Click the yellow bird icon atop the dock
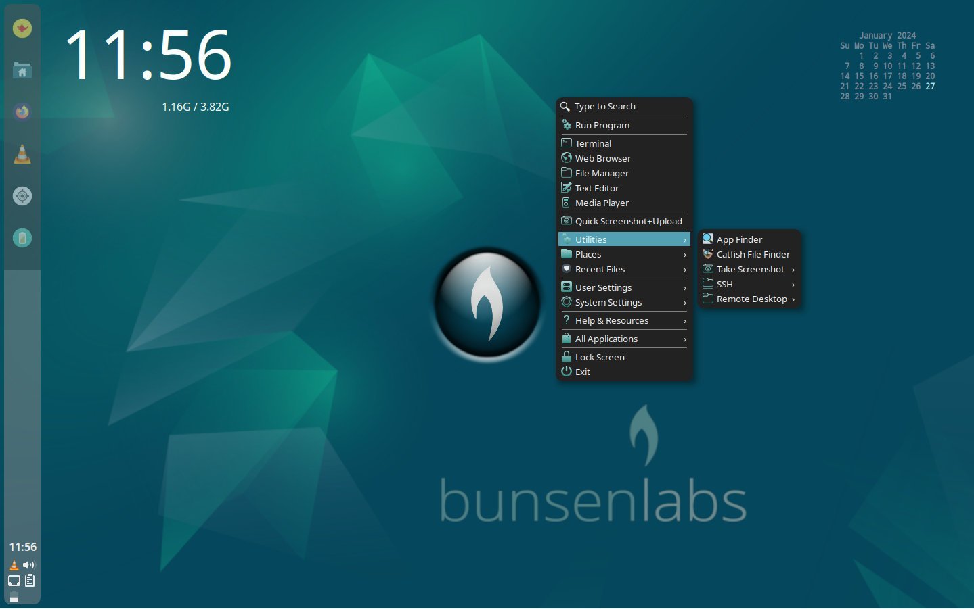 pos(22,28)
